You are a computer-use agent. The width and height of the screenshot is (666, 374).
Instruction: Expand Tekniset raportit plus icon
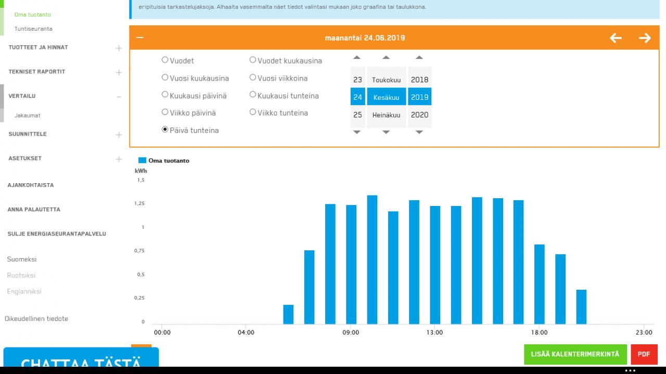(119, 72)
